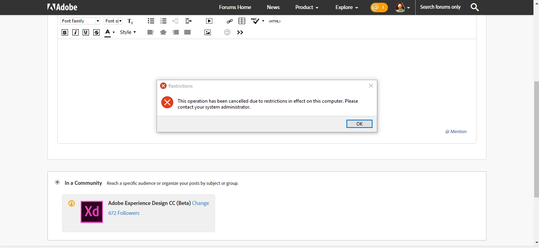Image resolution: width=539 pixels, height=248 pixels.
Task: Open the Font size dropdown
Action: pos(113,21)
